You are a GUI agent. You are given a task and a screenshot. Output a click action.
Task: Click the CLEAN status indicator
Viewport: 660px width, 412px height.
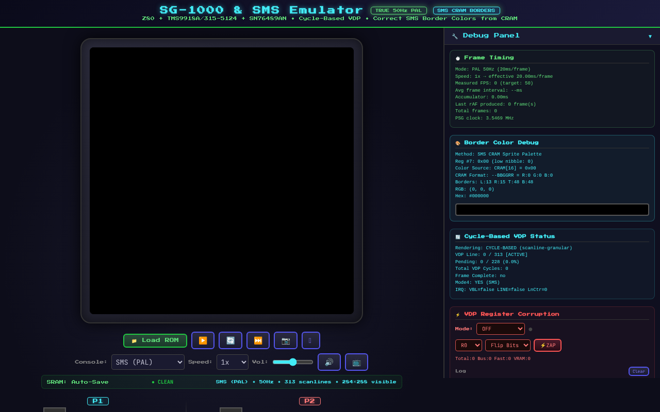coord(162,382)
